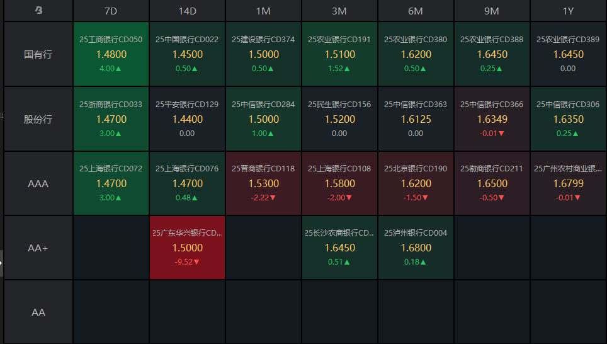Select the 7D tenor column header
Screen dimensions: 607x344
111,11
